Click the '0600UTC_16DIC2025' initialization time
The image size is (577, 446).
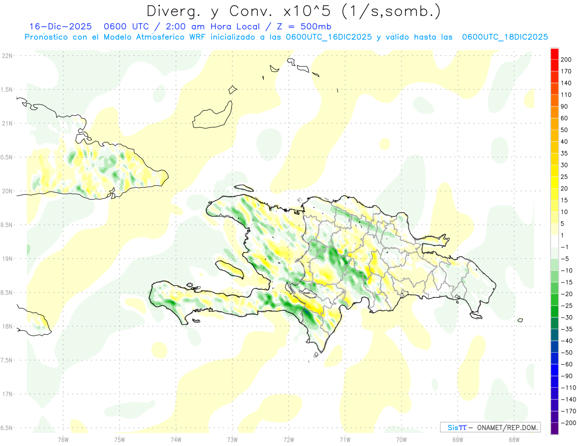click(329, 37)
